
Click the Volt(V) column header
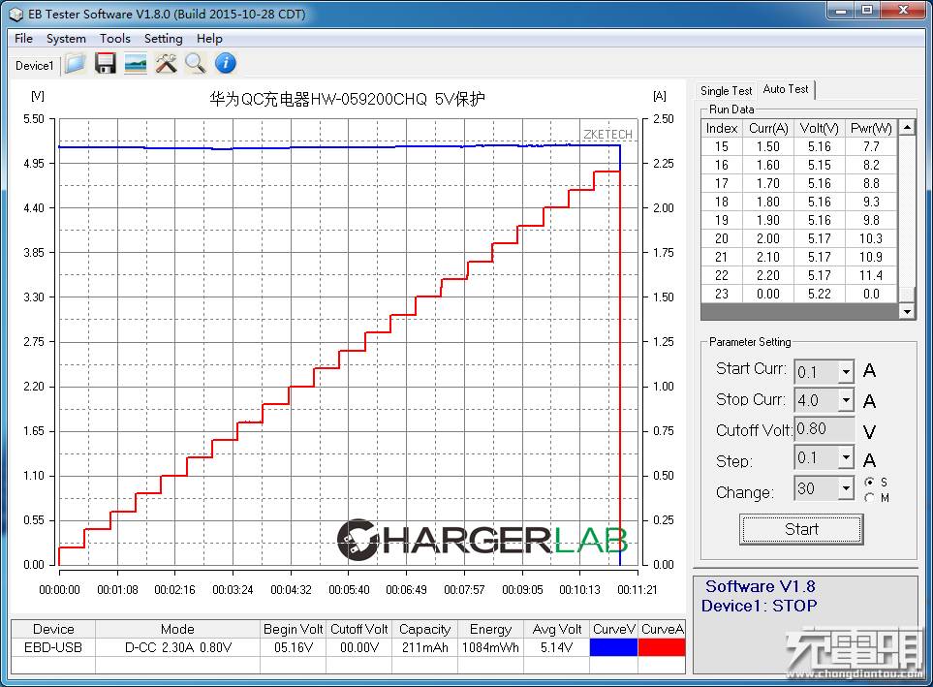click(820, 128)
